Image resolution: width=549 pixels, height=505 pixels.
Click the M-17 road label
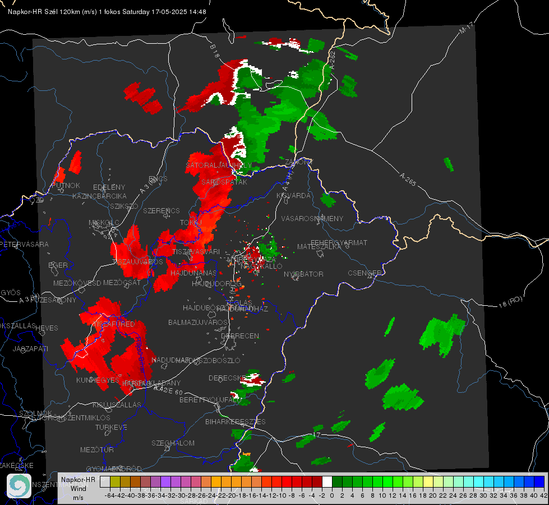tap(466, 28)
